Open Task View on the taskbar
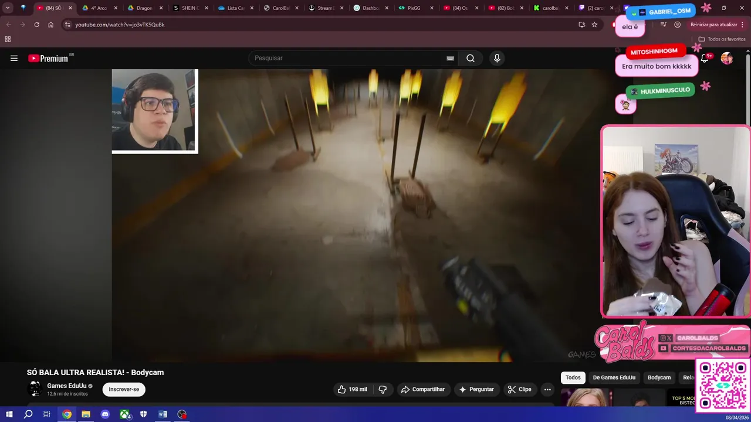The width and height of the screenshot is (751, 422). (x=47, y=414)
